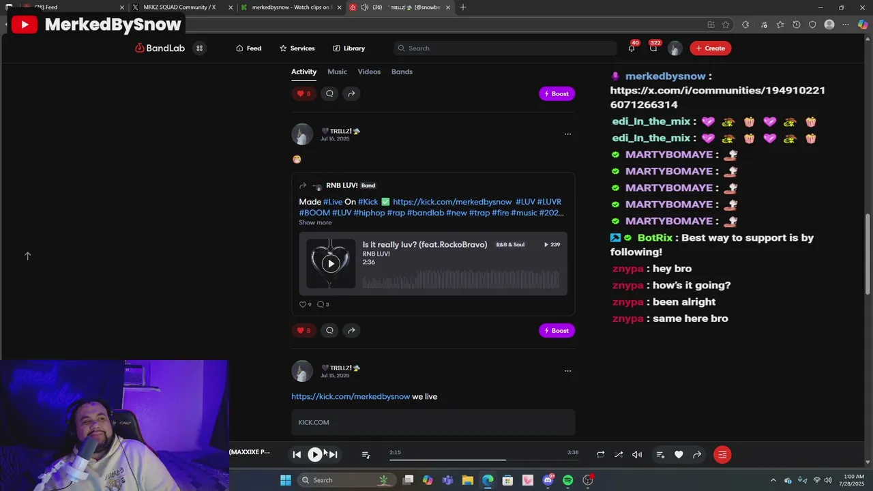Image resolution: width=873 pixels, height=491 pixels.
Task: Expand the red player panel button
Action: [x=722, y=455]
